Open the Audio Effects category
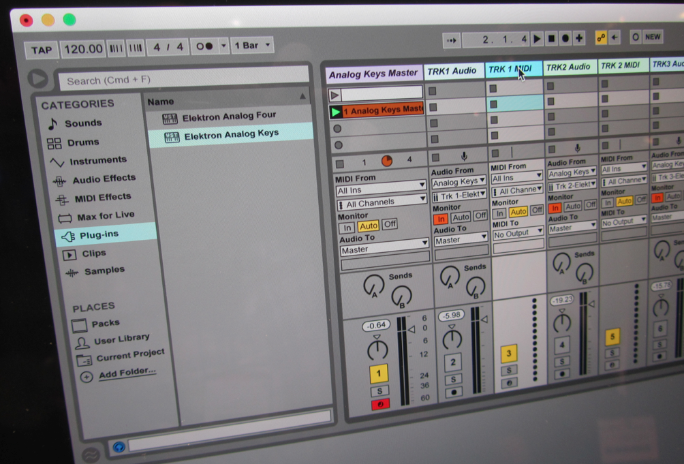Viewport: 684px width, 464px height. (103, 179)
